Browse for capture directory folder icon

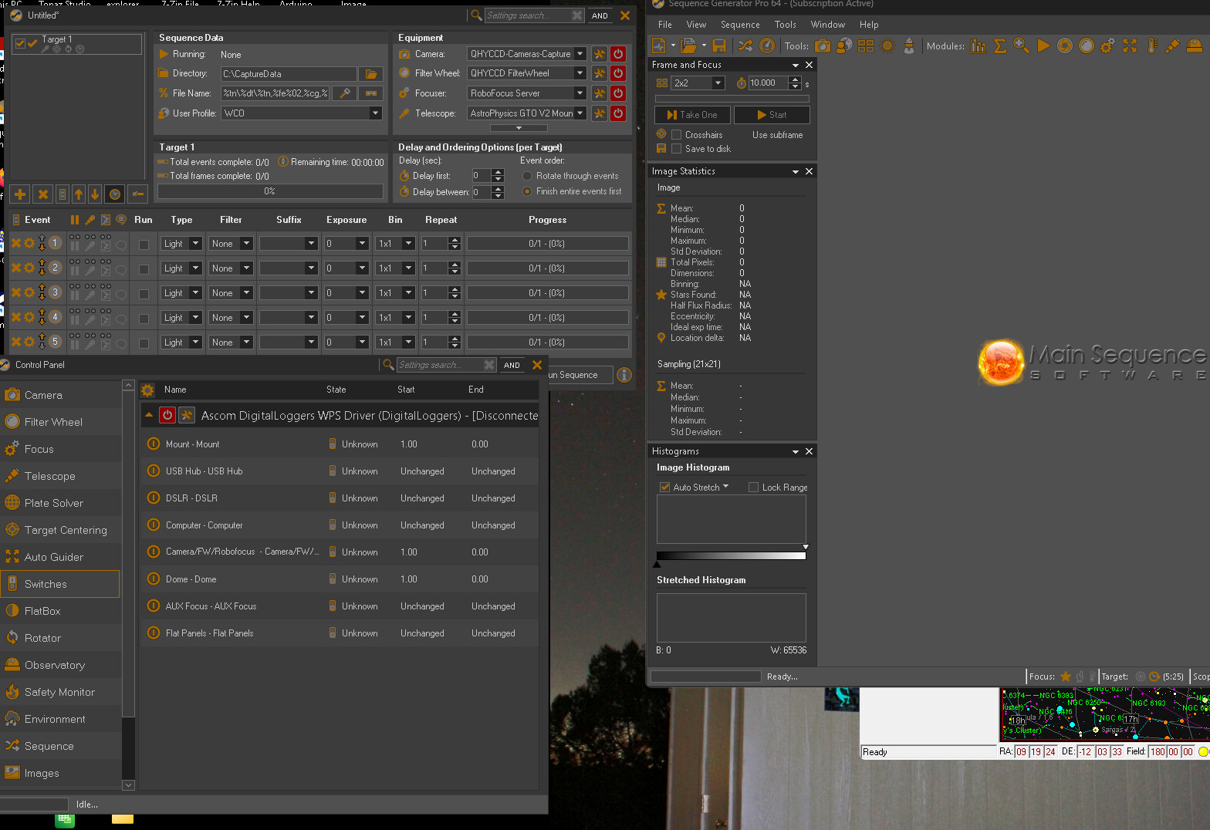[x=371, y=74]
